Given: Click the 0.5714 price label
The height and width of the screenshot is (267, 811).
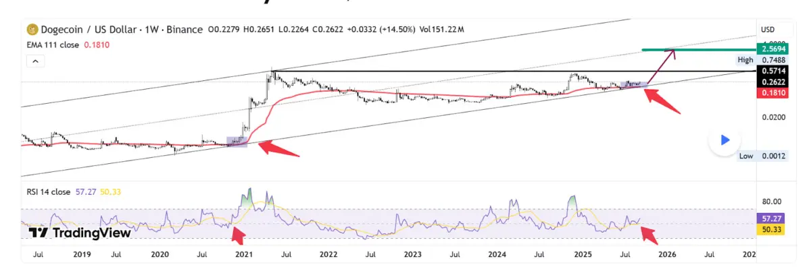Looking at the screenshot, I should [x=772, y=71].
